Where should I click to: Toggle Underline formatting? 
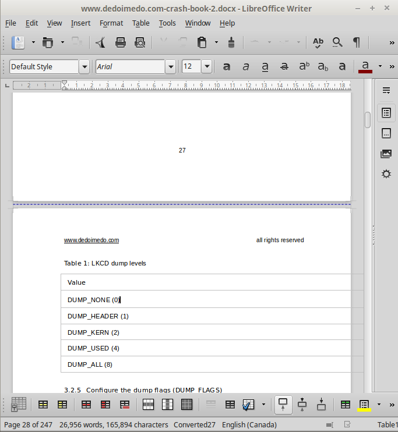[265, 66]
